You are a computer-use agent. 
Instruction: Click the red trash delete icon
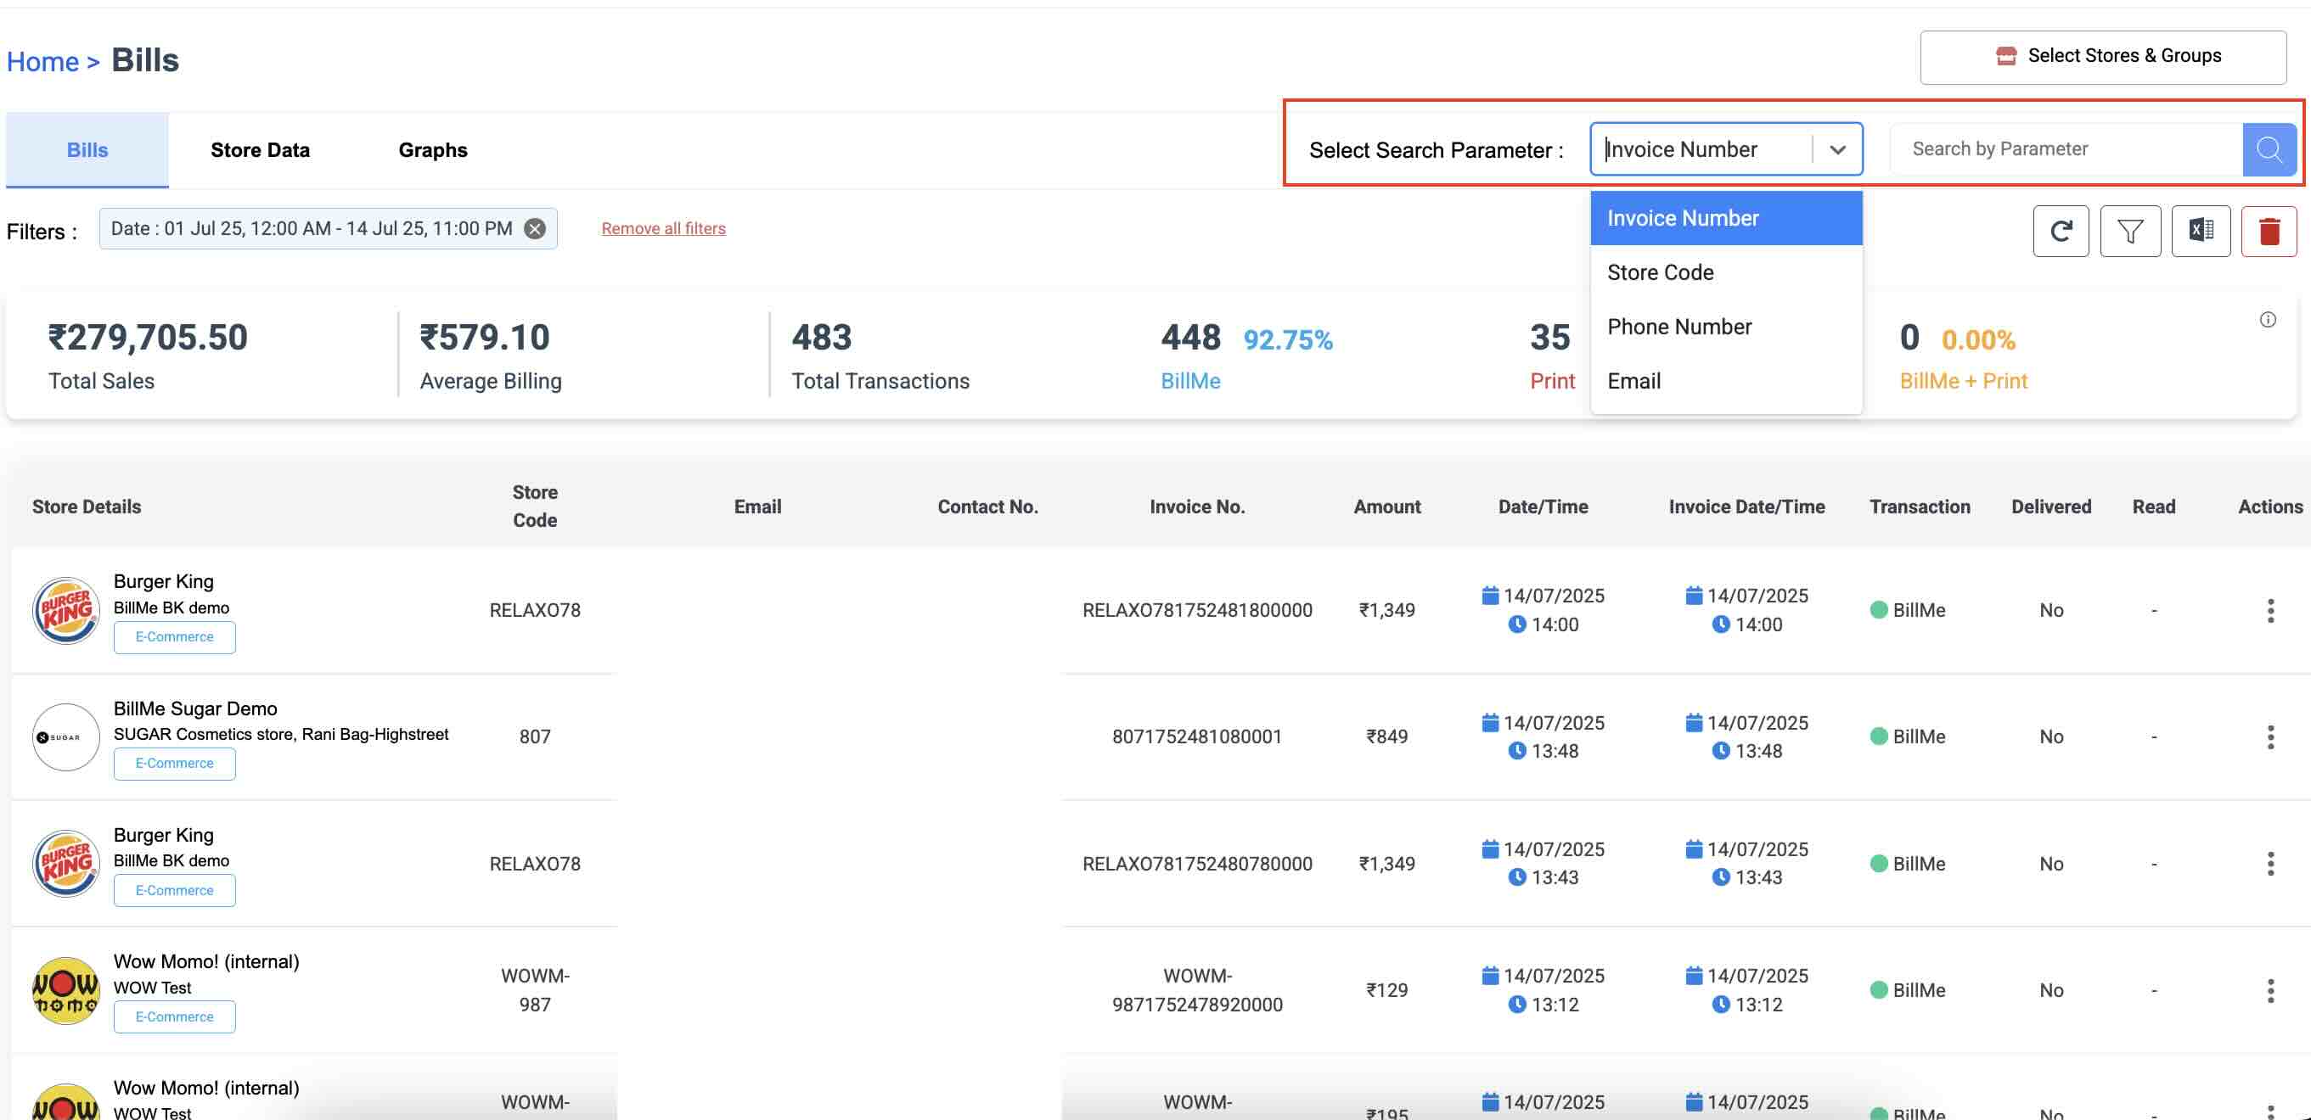2268,232
